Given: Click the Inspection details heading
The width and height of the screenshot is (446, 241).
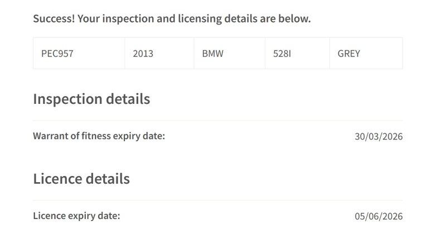Looking at the screenshot, I should pos(91,99).
